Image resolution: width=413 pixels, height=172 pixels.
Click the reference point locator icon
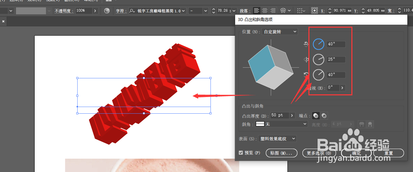click(314, 11)
